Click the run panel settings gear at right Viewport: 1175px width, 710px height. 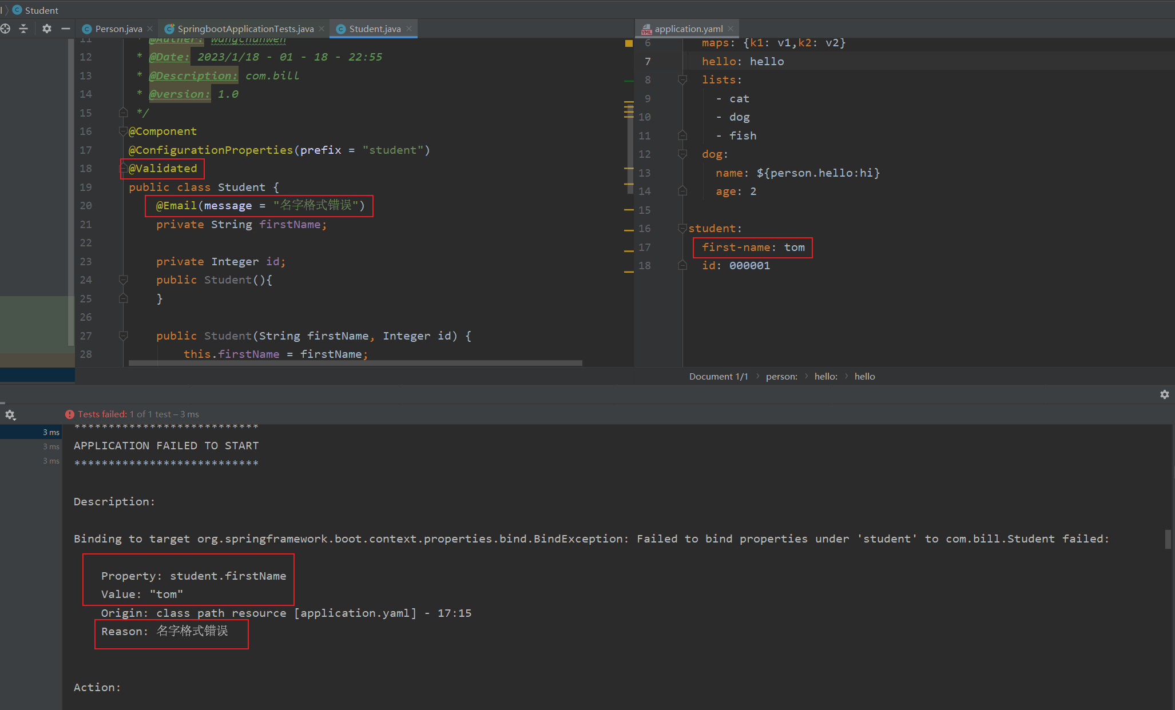(1164, 394)
